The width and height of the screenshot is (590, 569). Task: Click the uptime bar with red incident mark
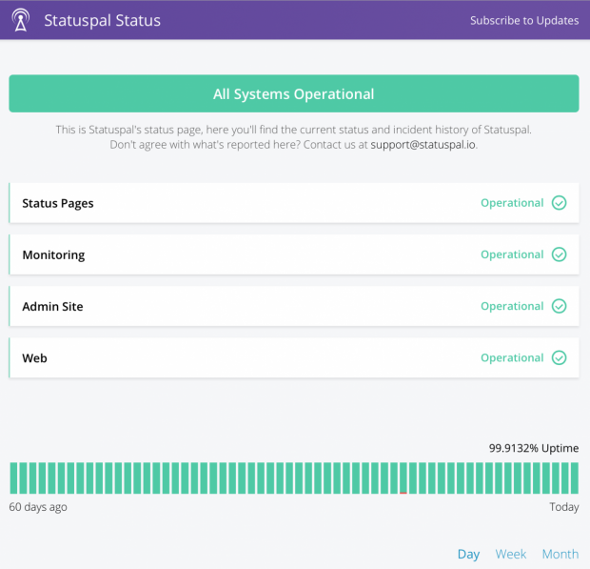click(403, 478)
